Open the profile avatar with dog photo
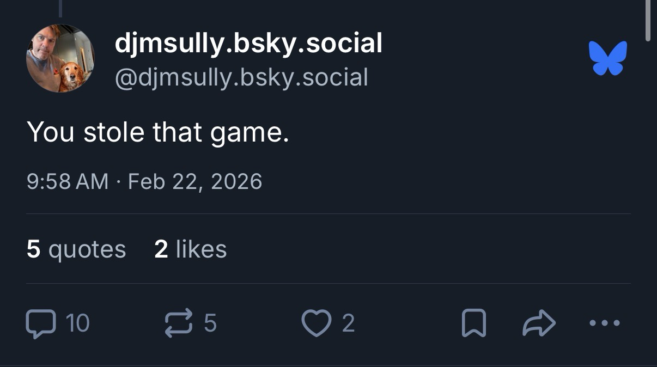This screenshot has width=657, height=367. point(60,58)
